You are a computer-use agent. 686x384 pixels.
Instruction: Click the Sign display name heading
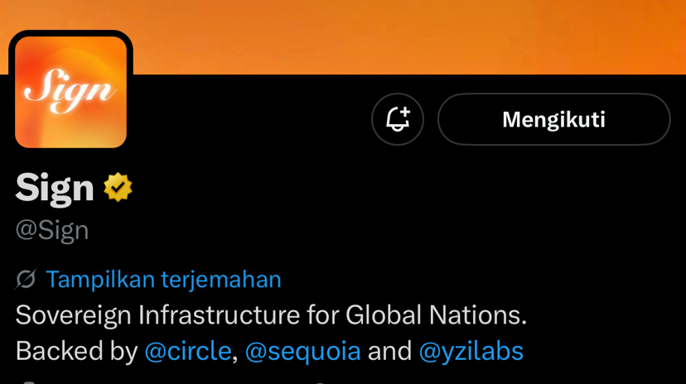[55, 188]
